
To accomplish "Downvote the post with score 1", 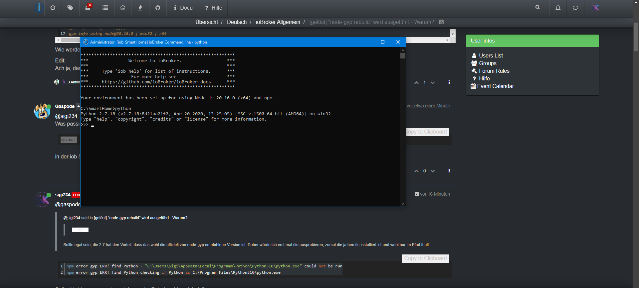I will pos(433,83).
